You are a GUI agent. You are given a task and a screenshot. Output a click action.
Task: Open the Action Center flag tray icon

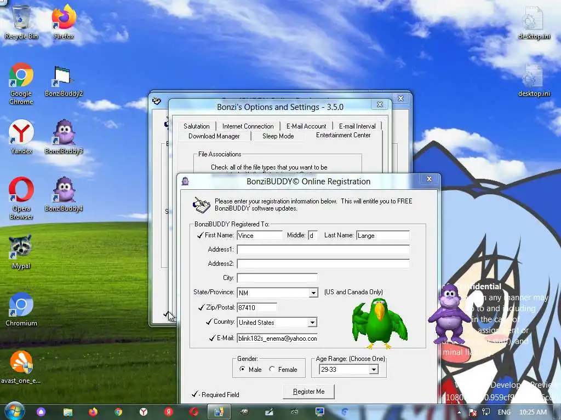(473, 412)
